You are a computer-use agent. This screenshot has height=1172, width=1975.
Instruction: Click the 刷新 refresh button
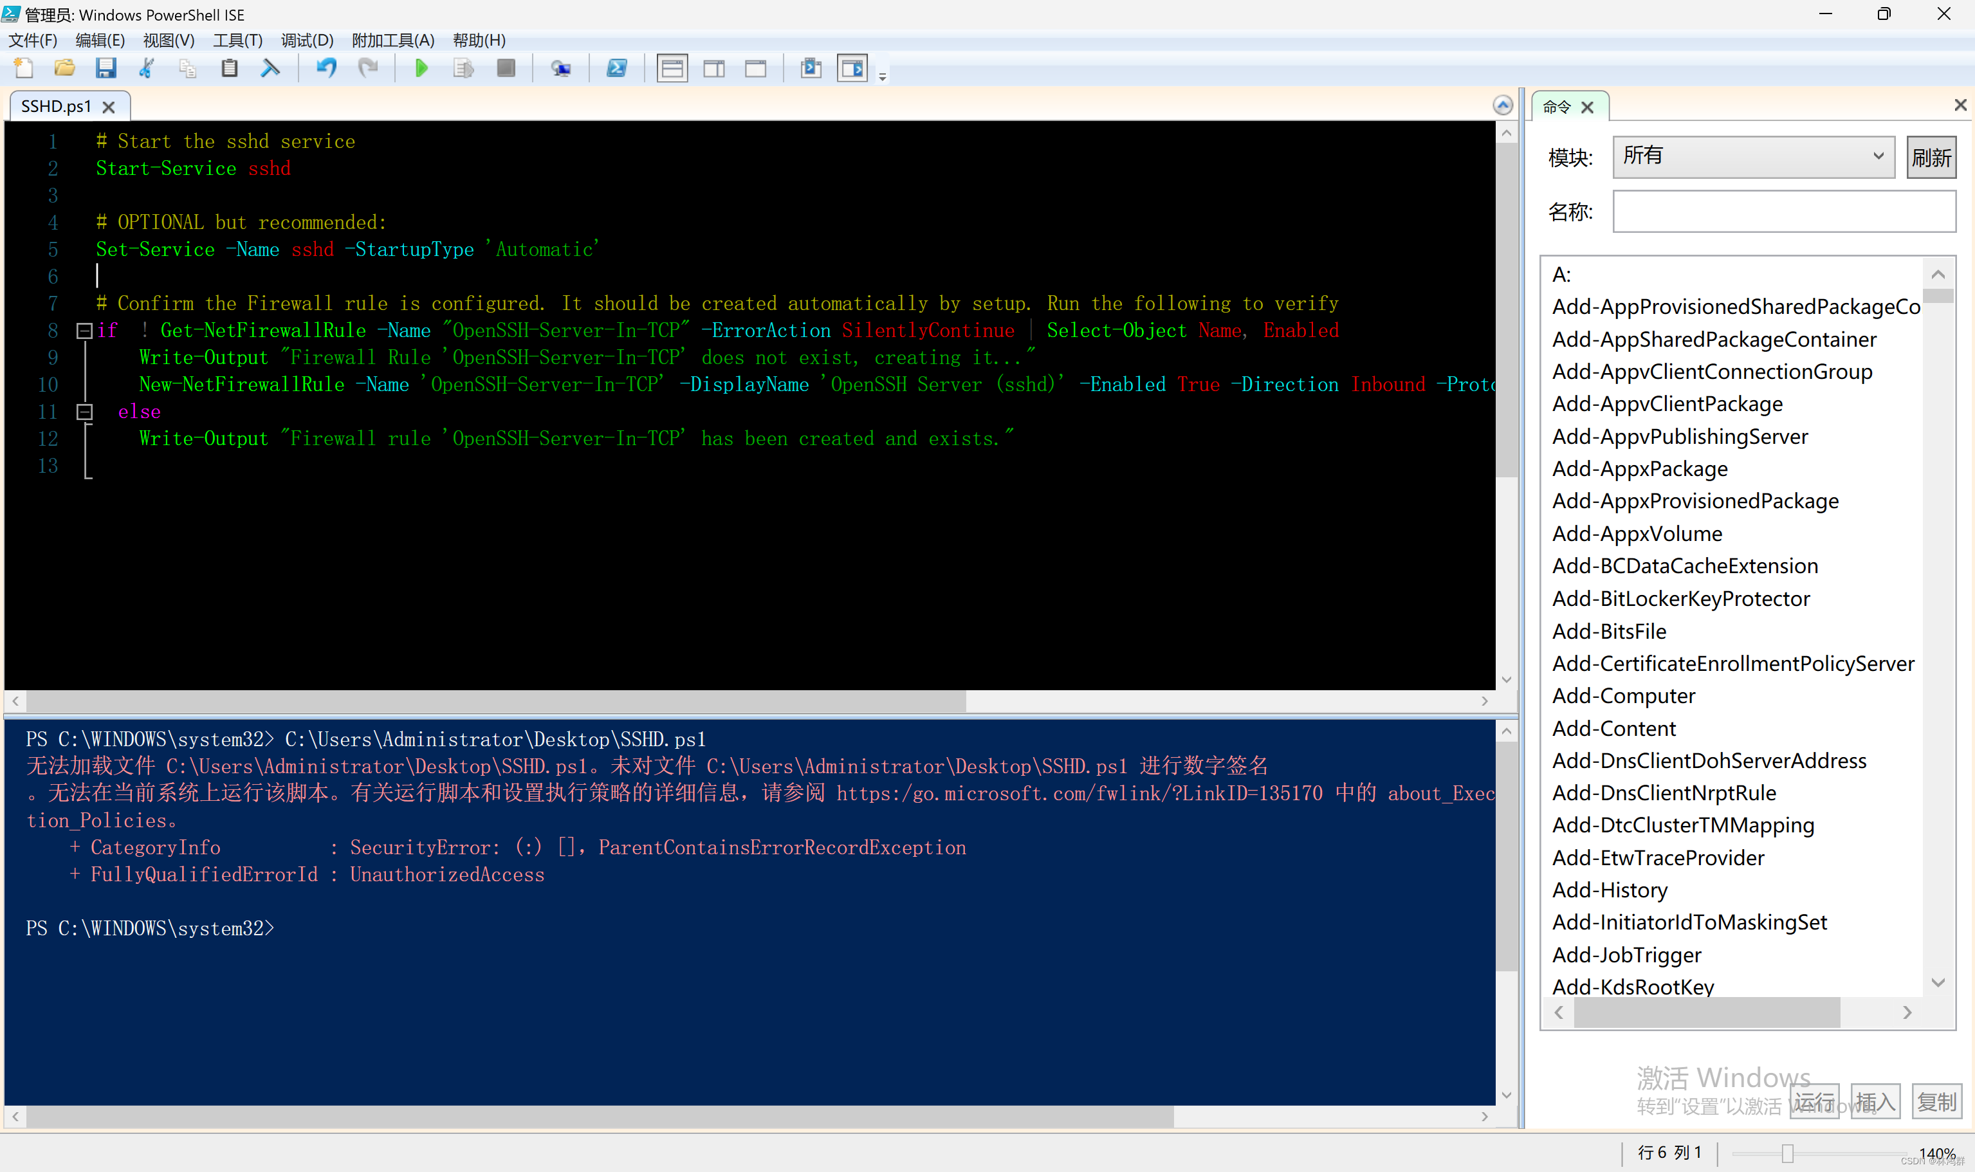[x=1930, y=157]
